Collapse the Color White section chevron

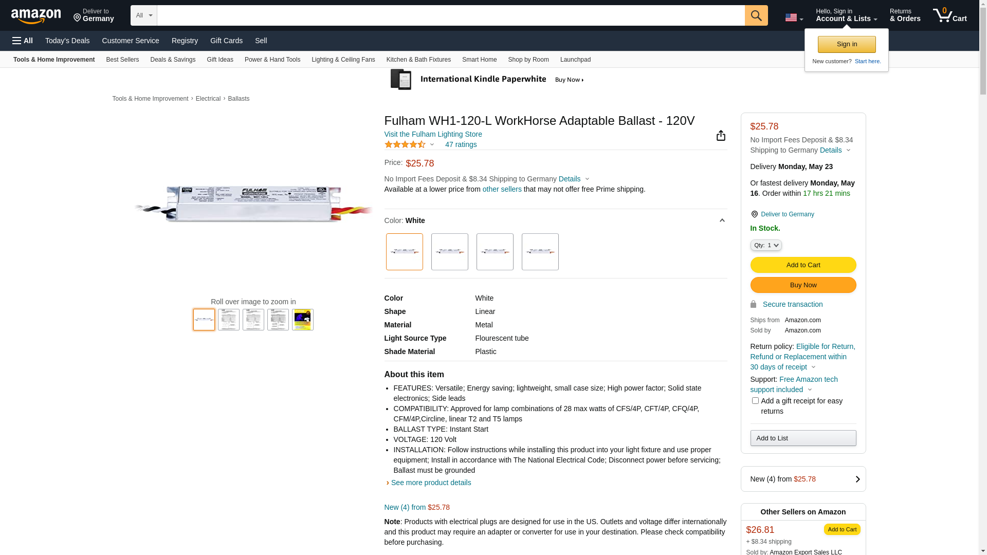[722, 220]
